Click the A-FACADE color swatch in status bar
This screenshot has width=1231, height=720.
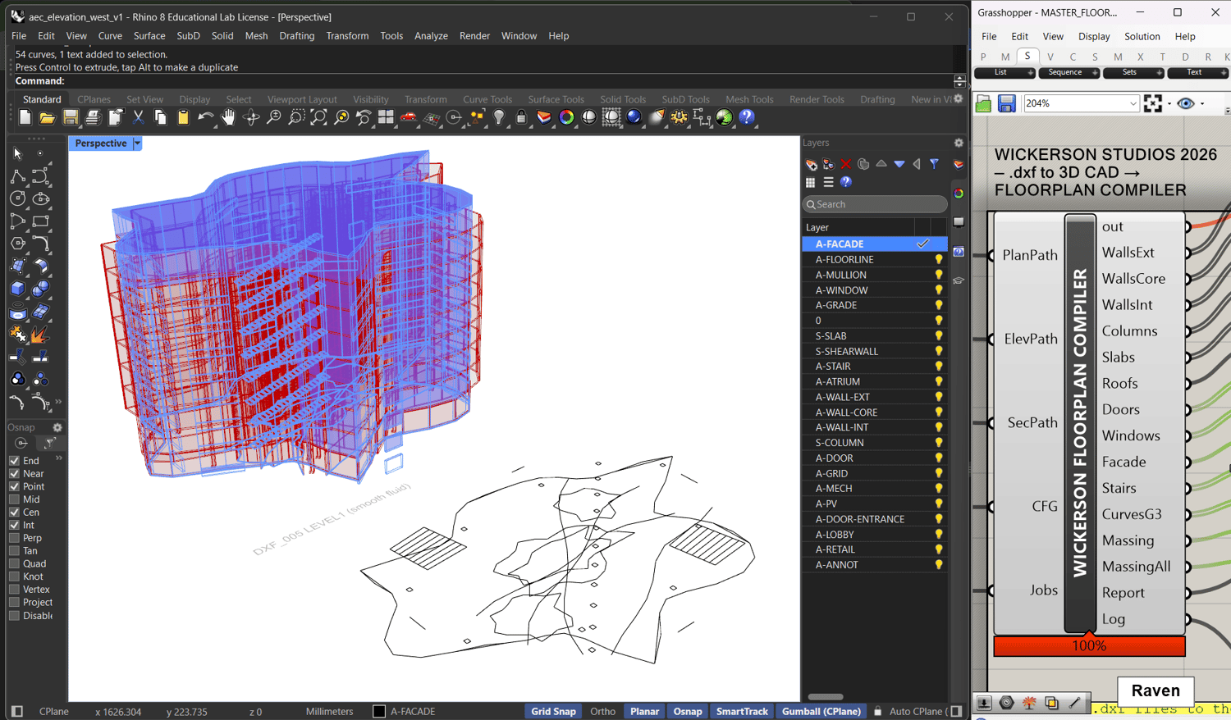pyautogui.click(x=379, y=711)
